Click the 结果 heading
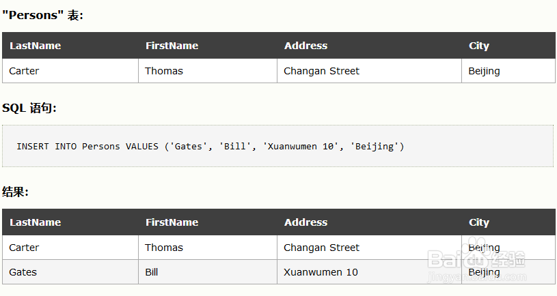 [x=15, y=192]
